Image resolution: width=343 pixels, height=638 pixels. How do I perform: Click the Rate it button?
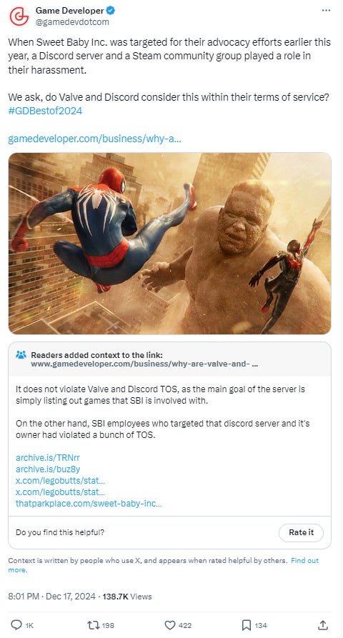[x=301, y=532]
